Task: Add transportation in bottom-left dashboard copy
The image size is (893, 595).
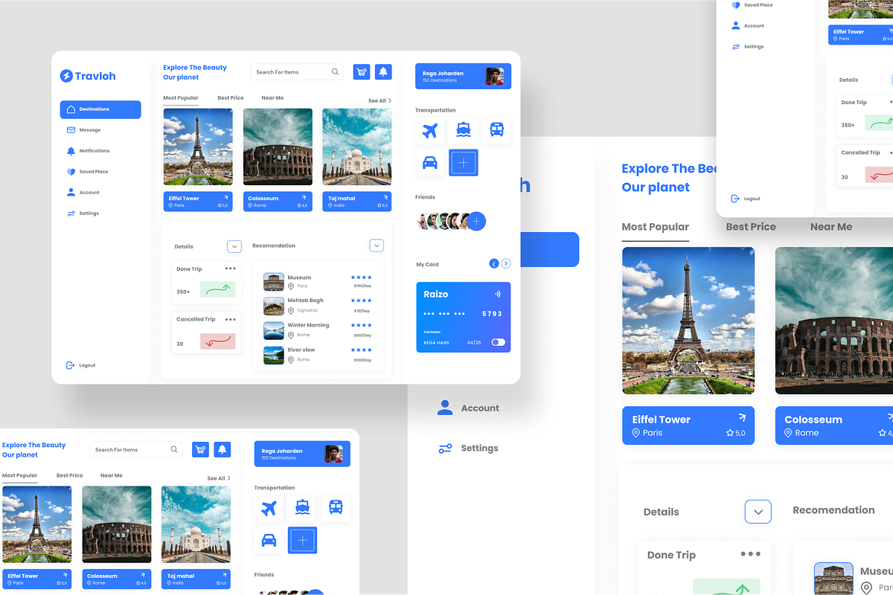Action: coord(302,540)
